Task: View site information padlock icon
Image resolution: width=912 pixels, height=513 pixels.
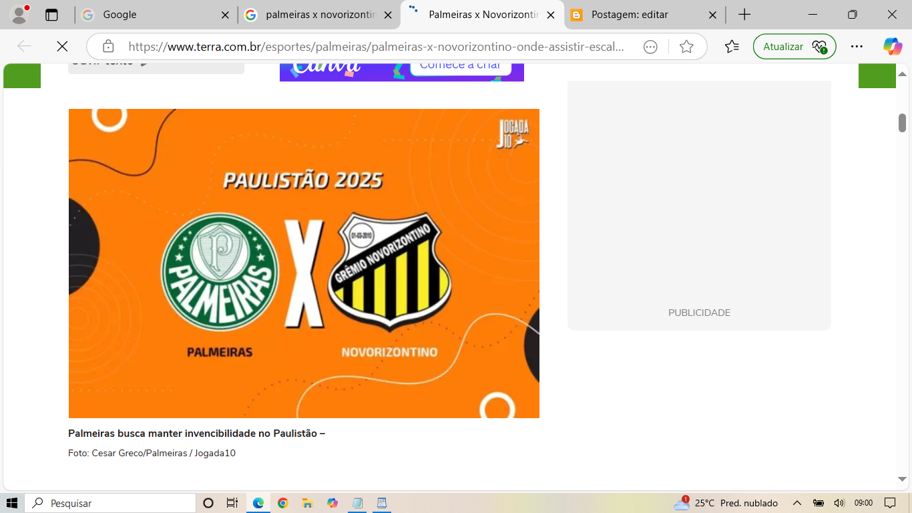Action: (108, 46)
